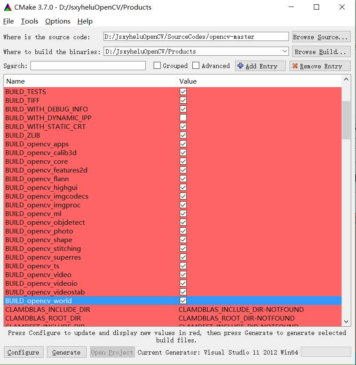Image resolution: width=356 pixels, height=365 pixels.
Task: Toggle the BUILD_opencv_videoio checkbox
Action: click(183, 283)
